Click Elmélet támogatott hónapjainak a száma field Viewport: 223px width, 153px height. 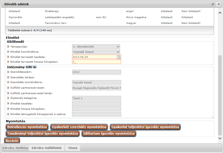[97, 114]
